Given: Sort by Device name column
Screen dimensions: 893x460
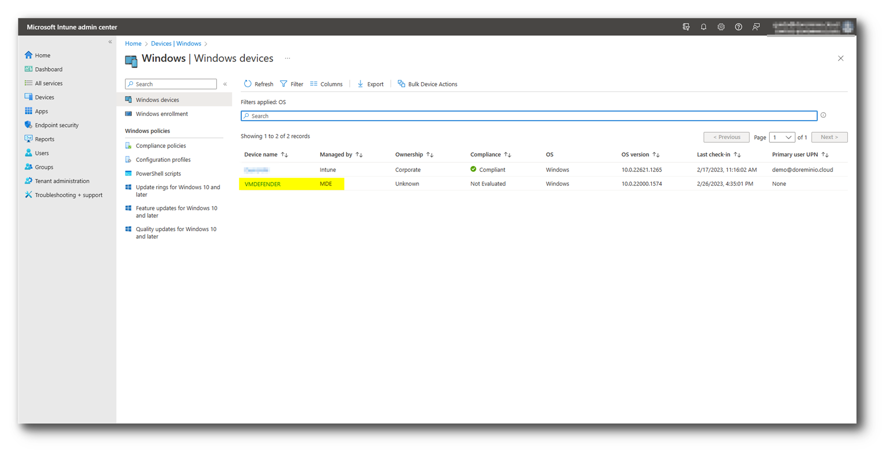Looking at the screenshot, I should pyautogui.click(x=266, y=154).
